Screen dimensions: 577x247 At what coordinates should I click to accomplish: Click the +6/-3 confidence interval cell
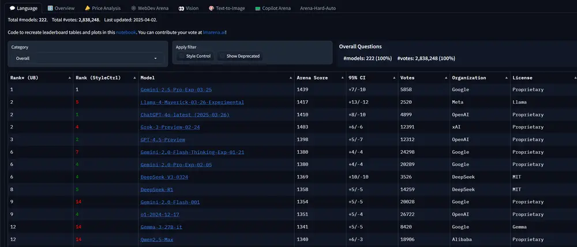pyautogui.click(x=372, y=240)
